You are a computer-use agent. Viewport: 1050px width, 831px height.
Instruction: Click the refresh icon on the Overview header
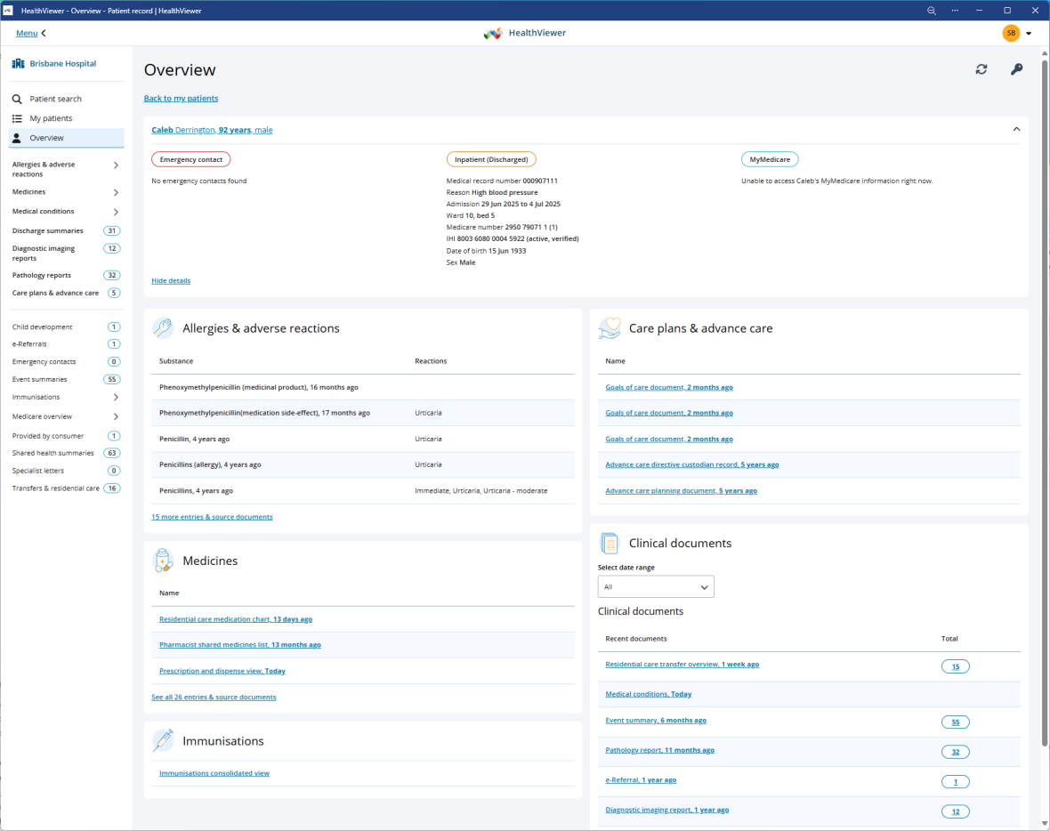[x=981, y=69]
